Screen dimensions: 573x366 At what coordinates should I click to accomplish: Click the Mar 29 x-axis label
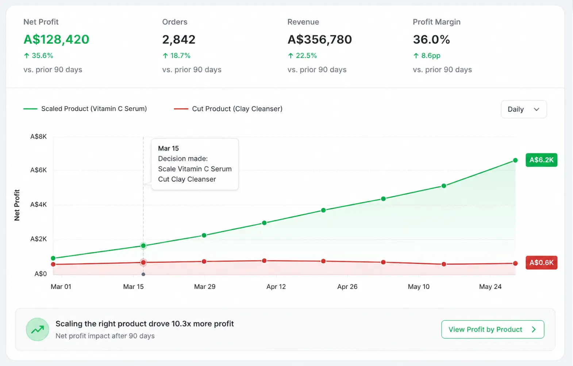pos(205,287)
